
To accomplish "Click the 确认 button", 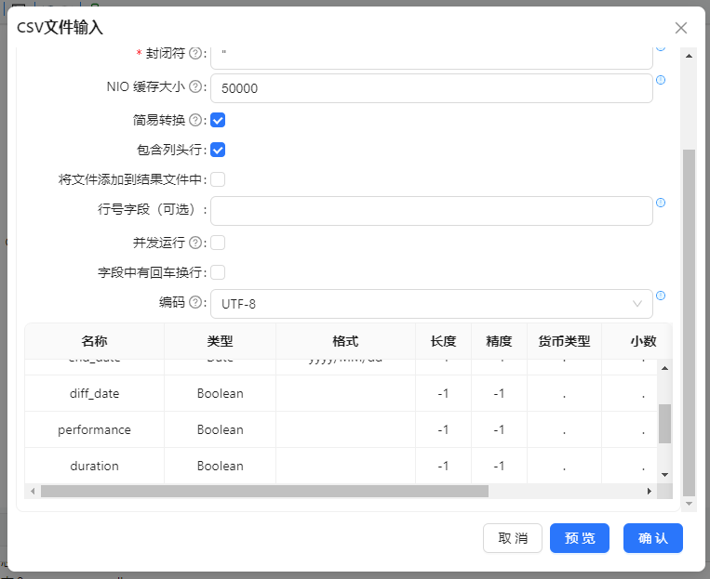I will click(x=652, y=538).
